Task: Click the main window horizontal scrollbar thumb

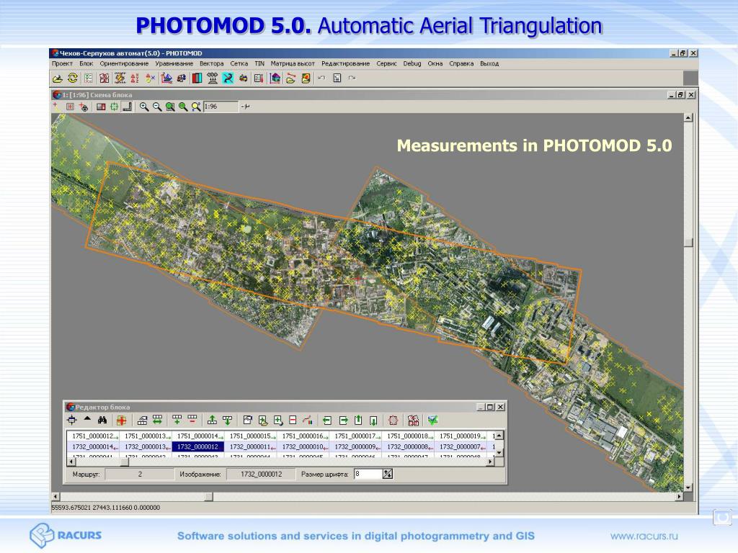Action: (x=208, y=497)
